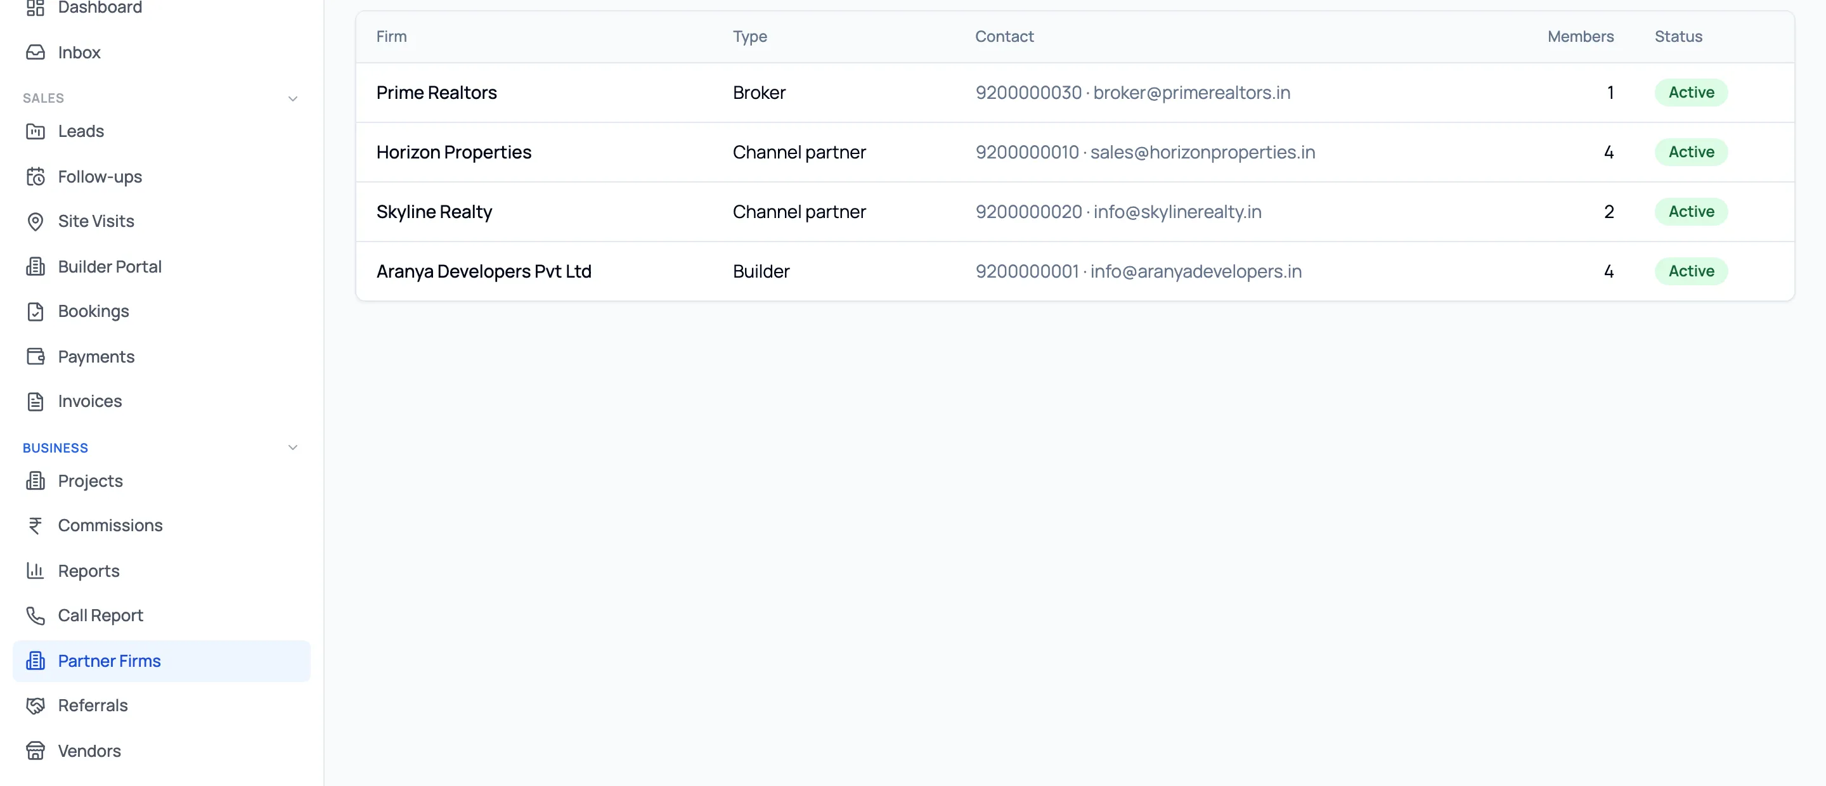Image resolution: width=1826 pixels, height=786 pixels.
Task: Click contact info@aranyadevelopers.in
Action: 1196,271
